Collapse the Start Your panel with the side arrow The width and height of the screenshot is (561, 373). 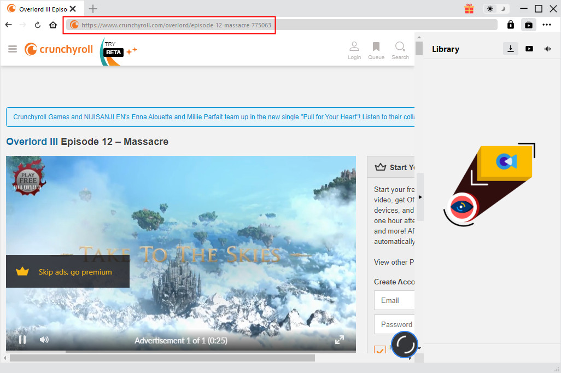click(x=420, y=197)
